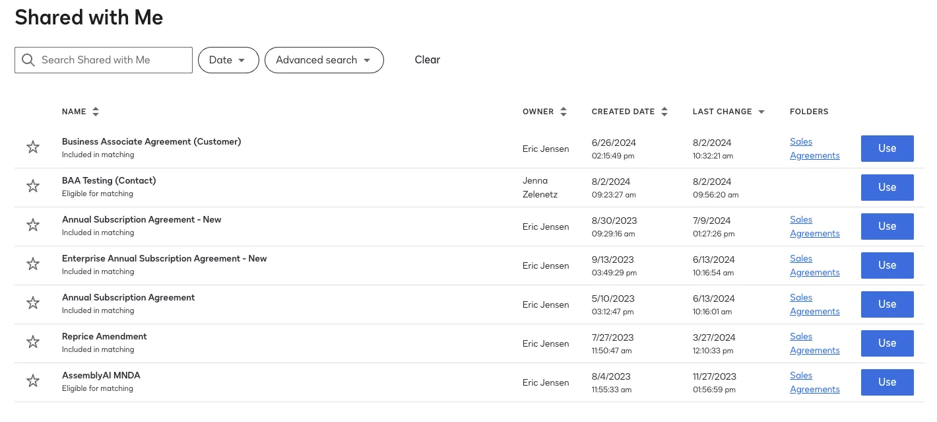
Task: Expand the Advanced search dropdown
Action: (x=324, y=60)
